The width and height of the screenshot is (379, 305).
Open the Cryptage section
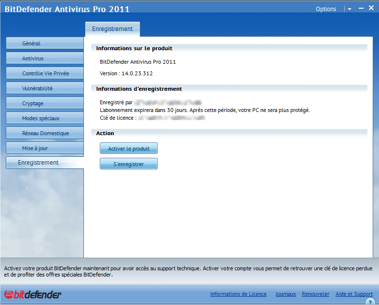[45, 103]
